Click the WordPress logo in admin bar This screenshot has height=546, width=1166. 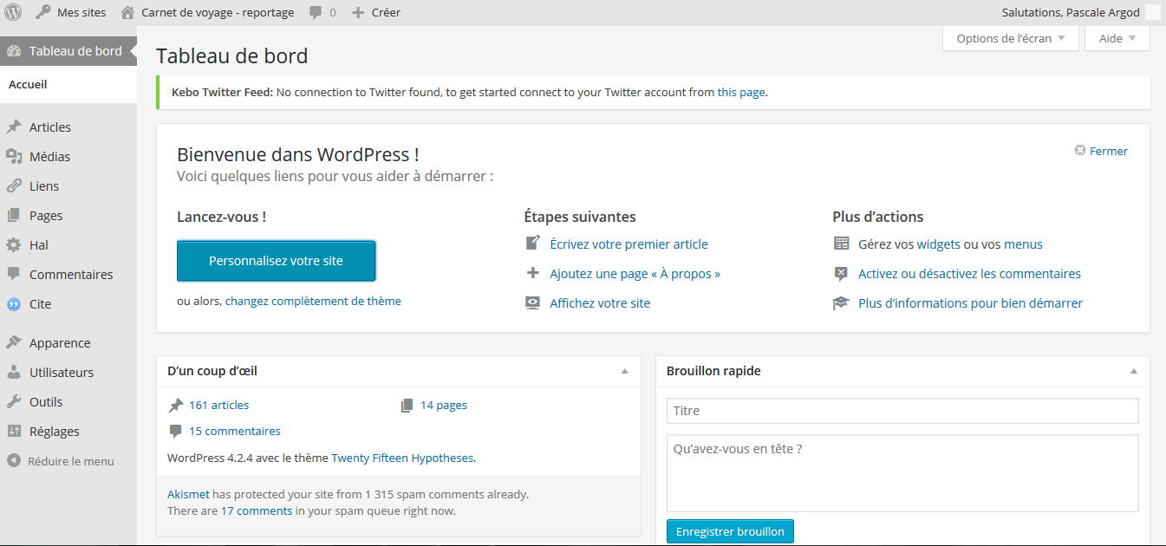click(13, 12)
